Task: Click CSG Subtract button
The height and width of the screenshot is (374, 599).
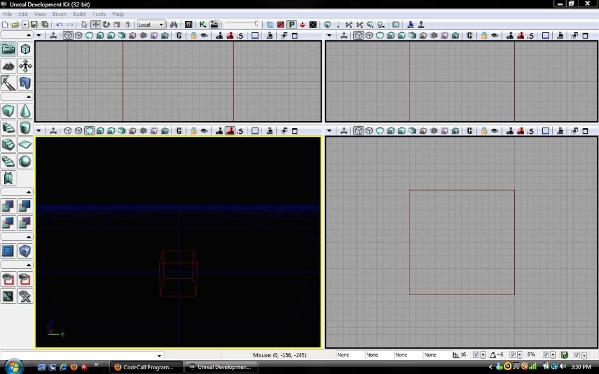Action: click(x=25, y=206)
